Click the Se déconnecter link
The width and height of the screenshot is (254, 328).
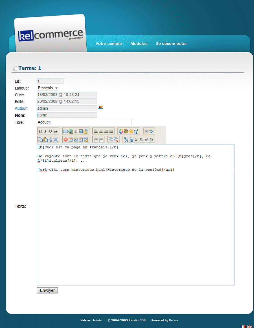click(x=171, y=44)
